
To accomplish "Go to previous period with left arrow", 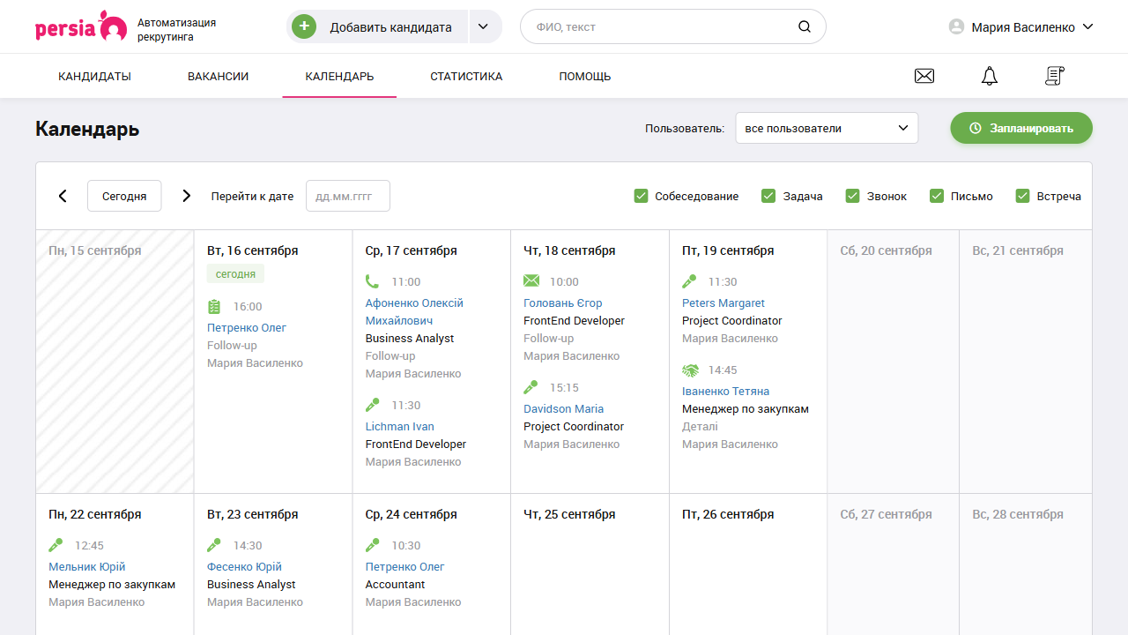I will [63, 196].
